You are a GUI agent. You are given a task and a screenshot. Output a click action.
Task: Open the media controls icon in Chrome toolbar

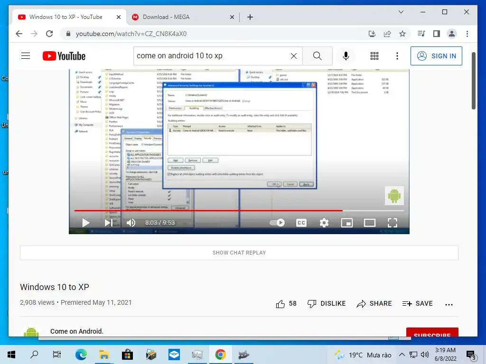(x=421, y=34)
